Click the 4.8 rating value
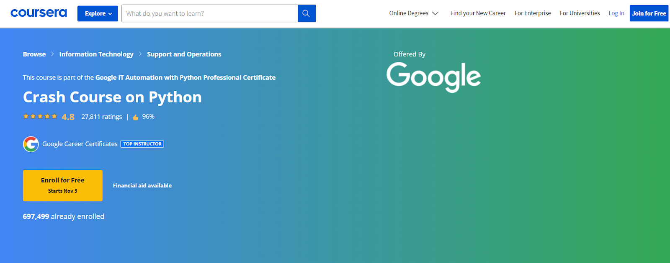670x263 pixels. (x=68, y=117)
